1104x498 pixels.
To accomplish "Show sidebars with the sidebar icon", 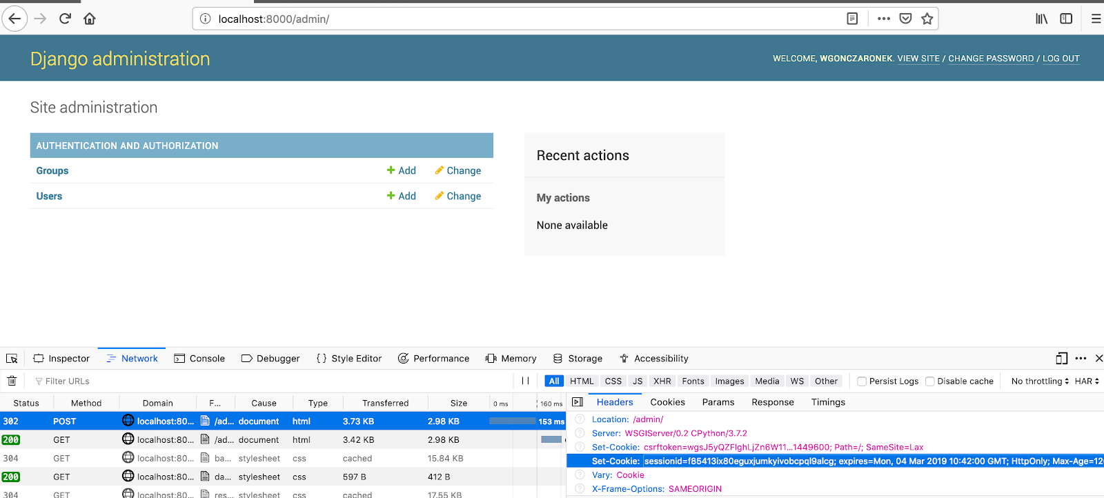I will click(1066, 19).
